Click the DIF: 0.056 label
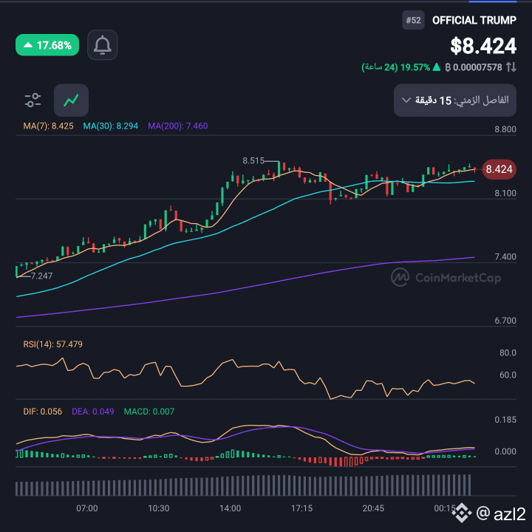The width and height of the screenshot is (532, 532). coord(42,412)
